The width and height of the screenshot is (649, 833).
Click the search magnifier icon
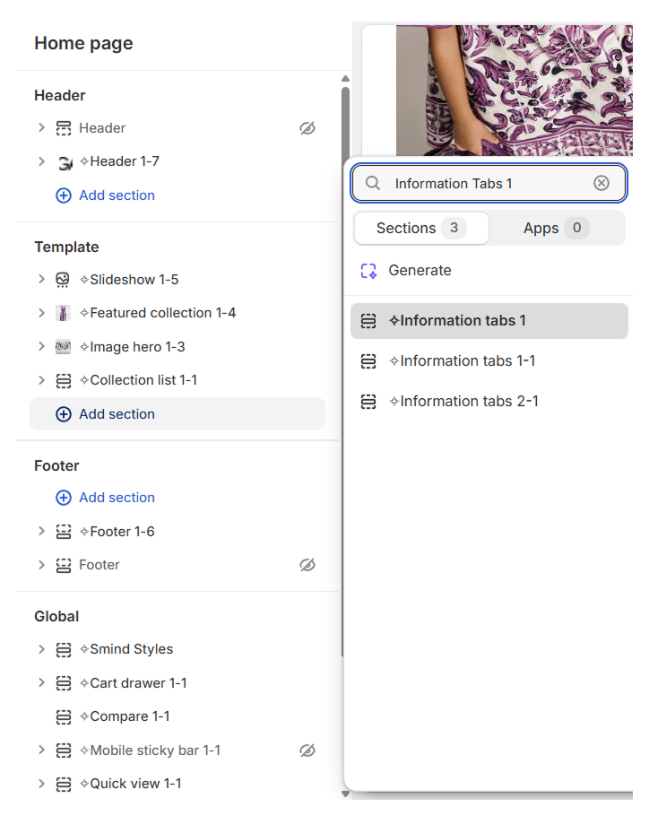[x=373, y=183]
